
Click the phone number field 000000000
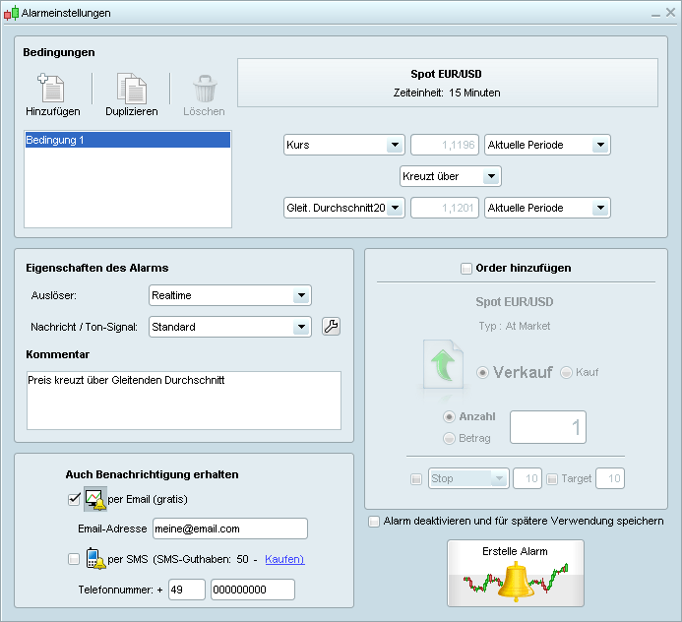[x=253, y=590]
